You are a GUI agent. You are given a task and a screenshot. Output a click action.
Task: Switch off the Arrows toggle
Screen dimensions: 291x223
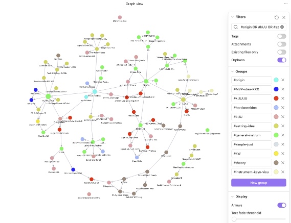[x=281, y=205]
